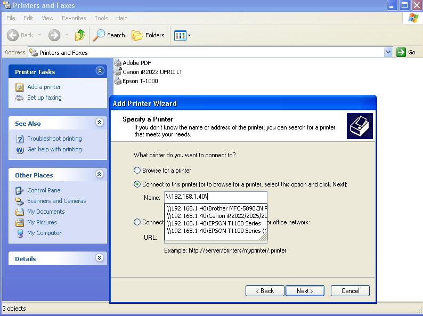Expand the Address bar dropdown
The width and height of the screenshot is (423, 316).
(x=388, y=52)
